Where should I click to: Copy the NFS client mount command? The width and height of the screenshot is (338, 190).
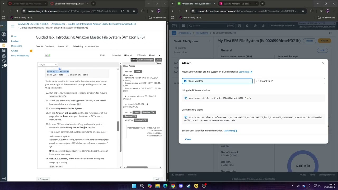pyautogui.click(x=186, y=117)
